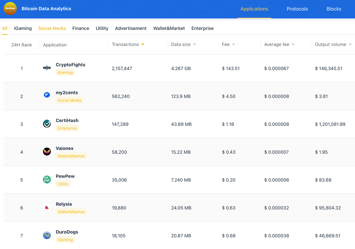Click the Utility tag under PewPew
This screenshot has height=249, width=355.
coord(63,184)
